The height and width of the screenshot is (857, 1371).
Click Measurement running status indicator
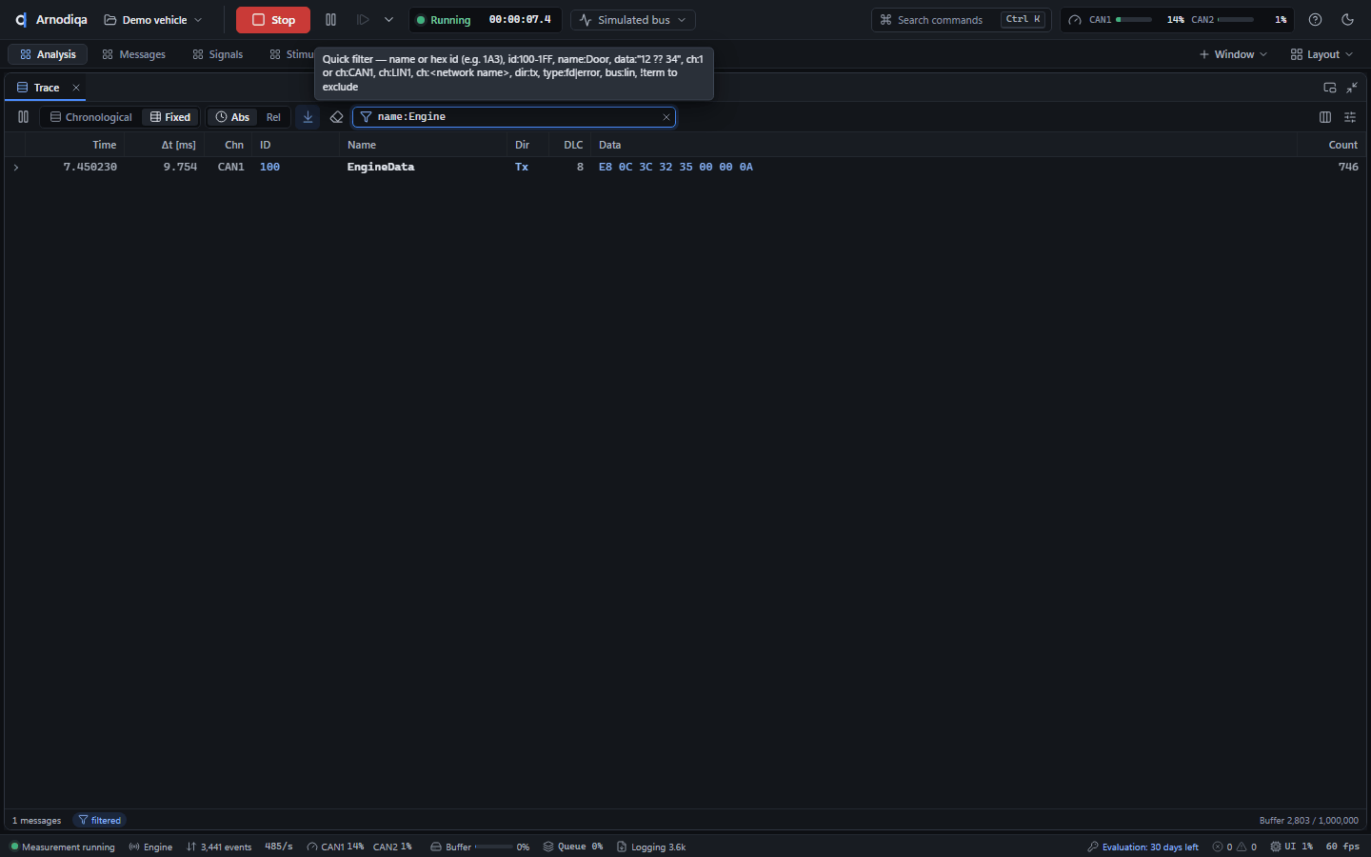pyautogui.click(x=63, y=847)
